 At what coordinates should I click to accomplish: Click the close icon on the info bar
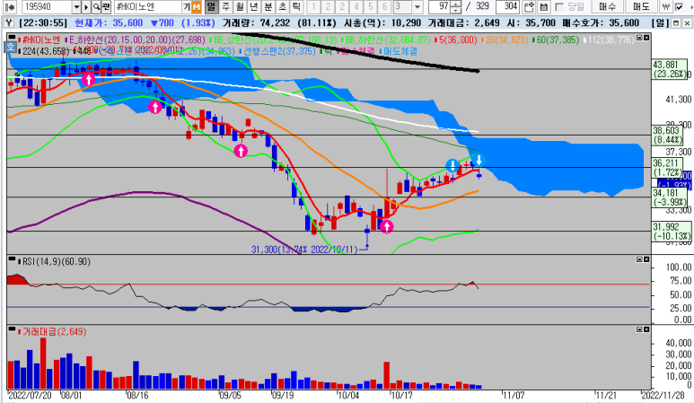686,22
